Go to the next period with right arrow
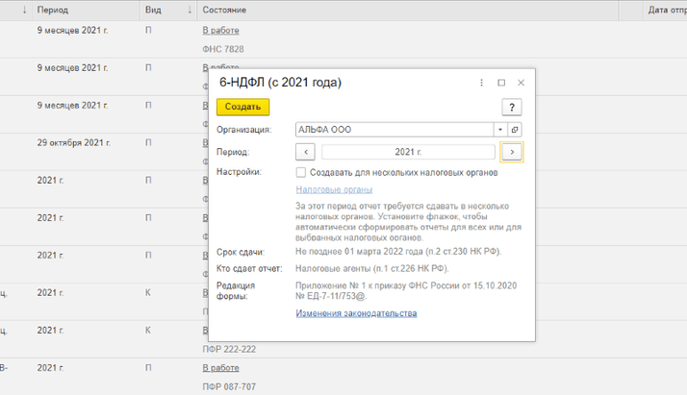This screenshot has height=395, width=687. (x=512, y=152)
